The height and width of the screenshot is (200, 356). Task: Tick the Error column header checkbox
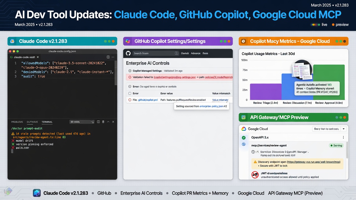[130, 93]
